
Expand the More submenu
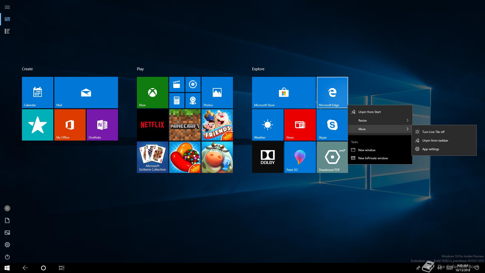380,129
